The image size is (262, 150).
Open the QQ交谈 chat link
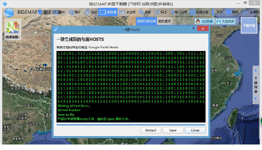[x=205, y=21]
